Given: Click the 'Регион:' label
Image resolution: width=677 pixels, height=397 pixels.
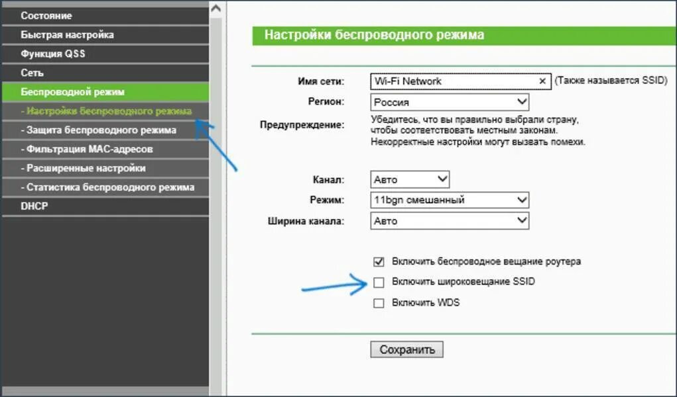Looking at the screenshot, I should pyautogui.click(x=326, y=102).
